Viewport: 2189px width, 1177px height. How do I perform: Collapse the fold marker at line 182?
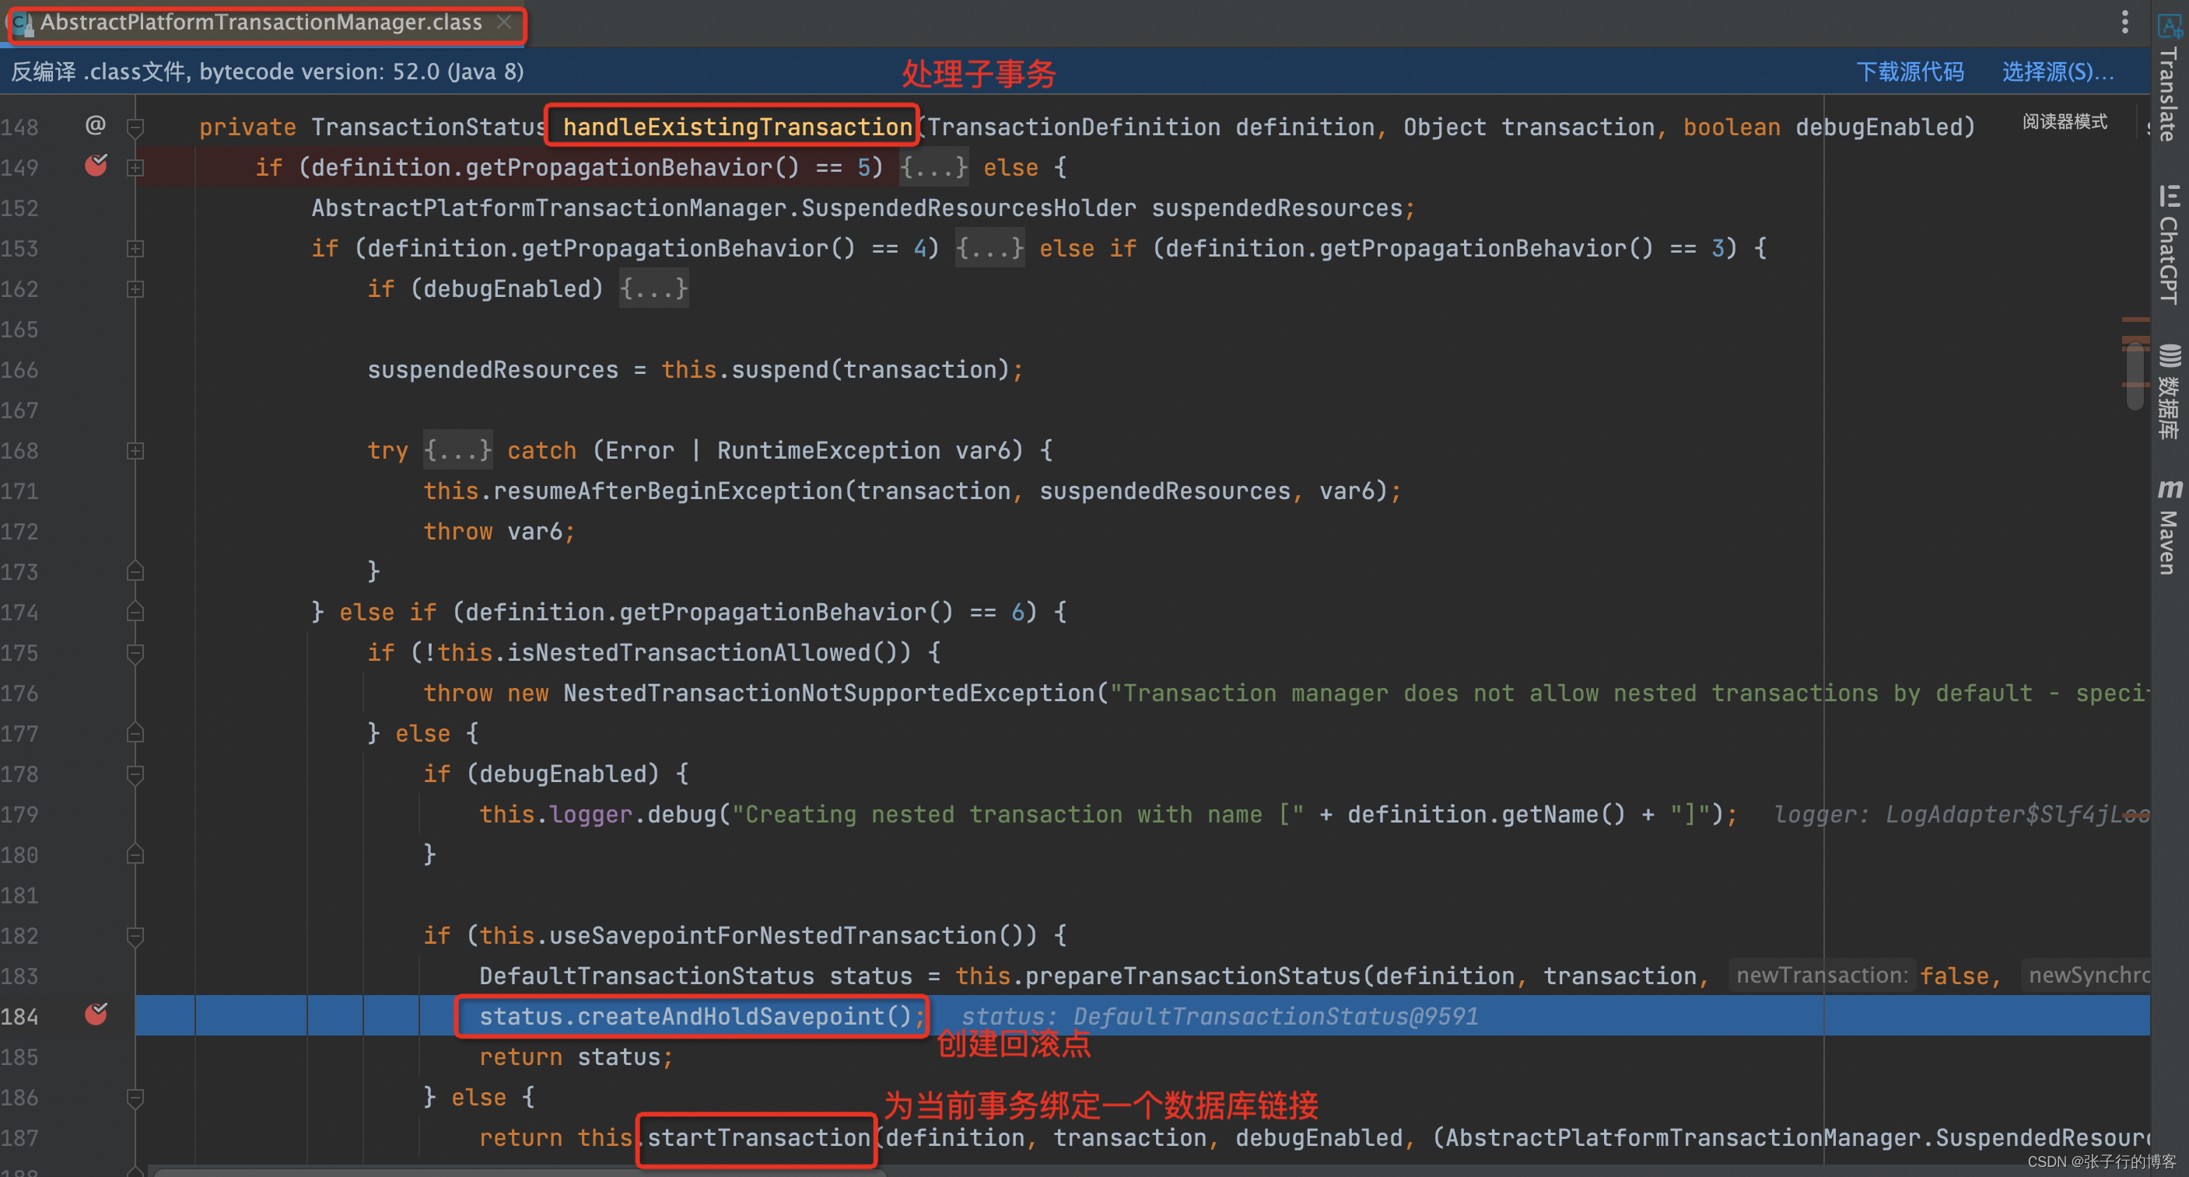[x=135, y=936]
